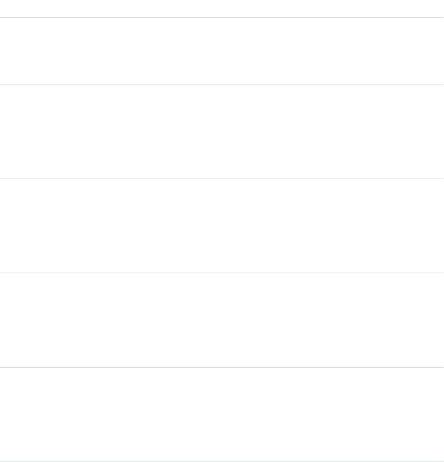Viewport: 444px width, 462px height.
Task: Select the fourth empty list row
Action: (x=222, y=320)
